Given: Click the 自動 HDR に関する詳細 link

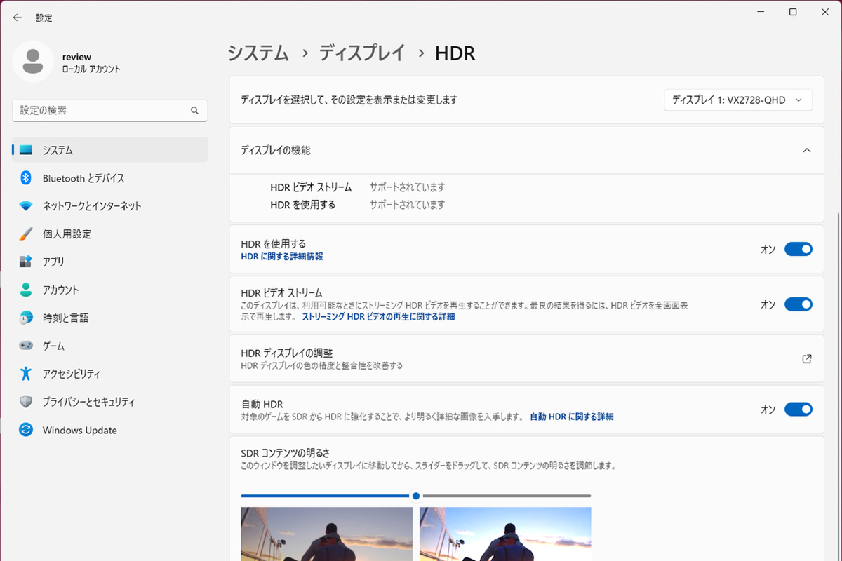Looking at the screenshot, I should (x=572, y=417).
